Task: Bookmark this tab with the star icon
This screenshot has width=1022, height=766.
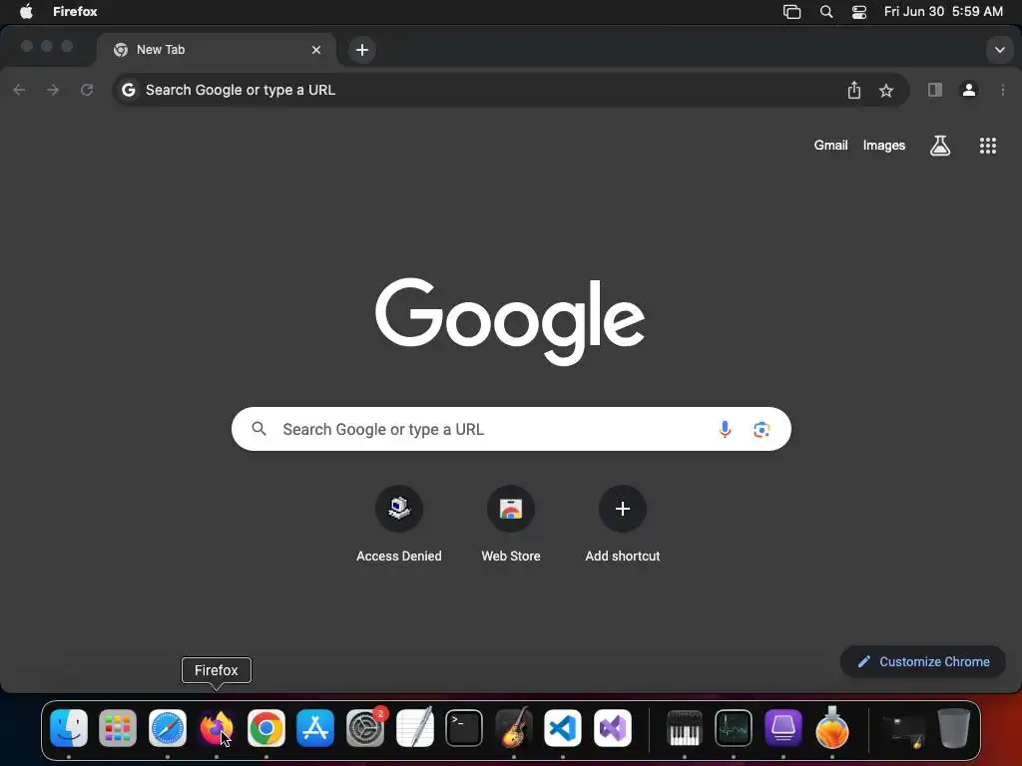Action: click(886, 91)
